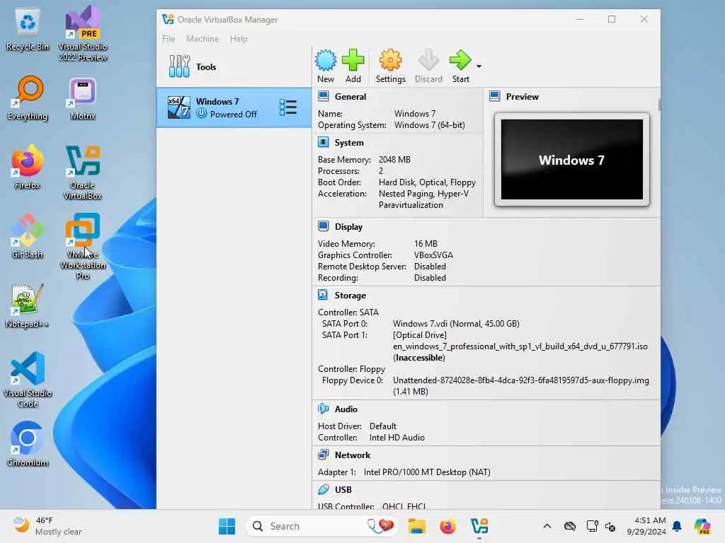
Task: Open VMware Workstation Pro desktop icon
Action: pyautogui.click(x=83, y=247)
